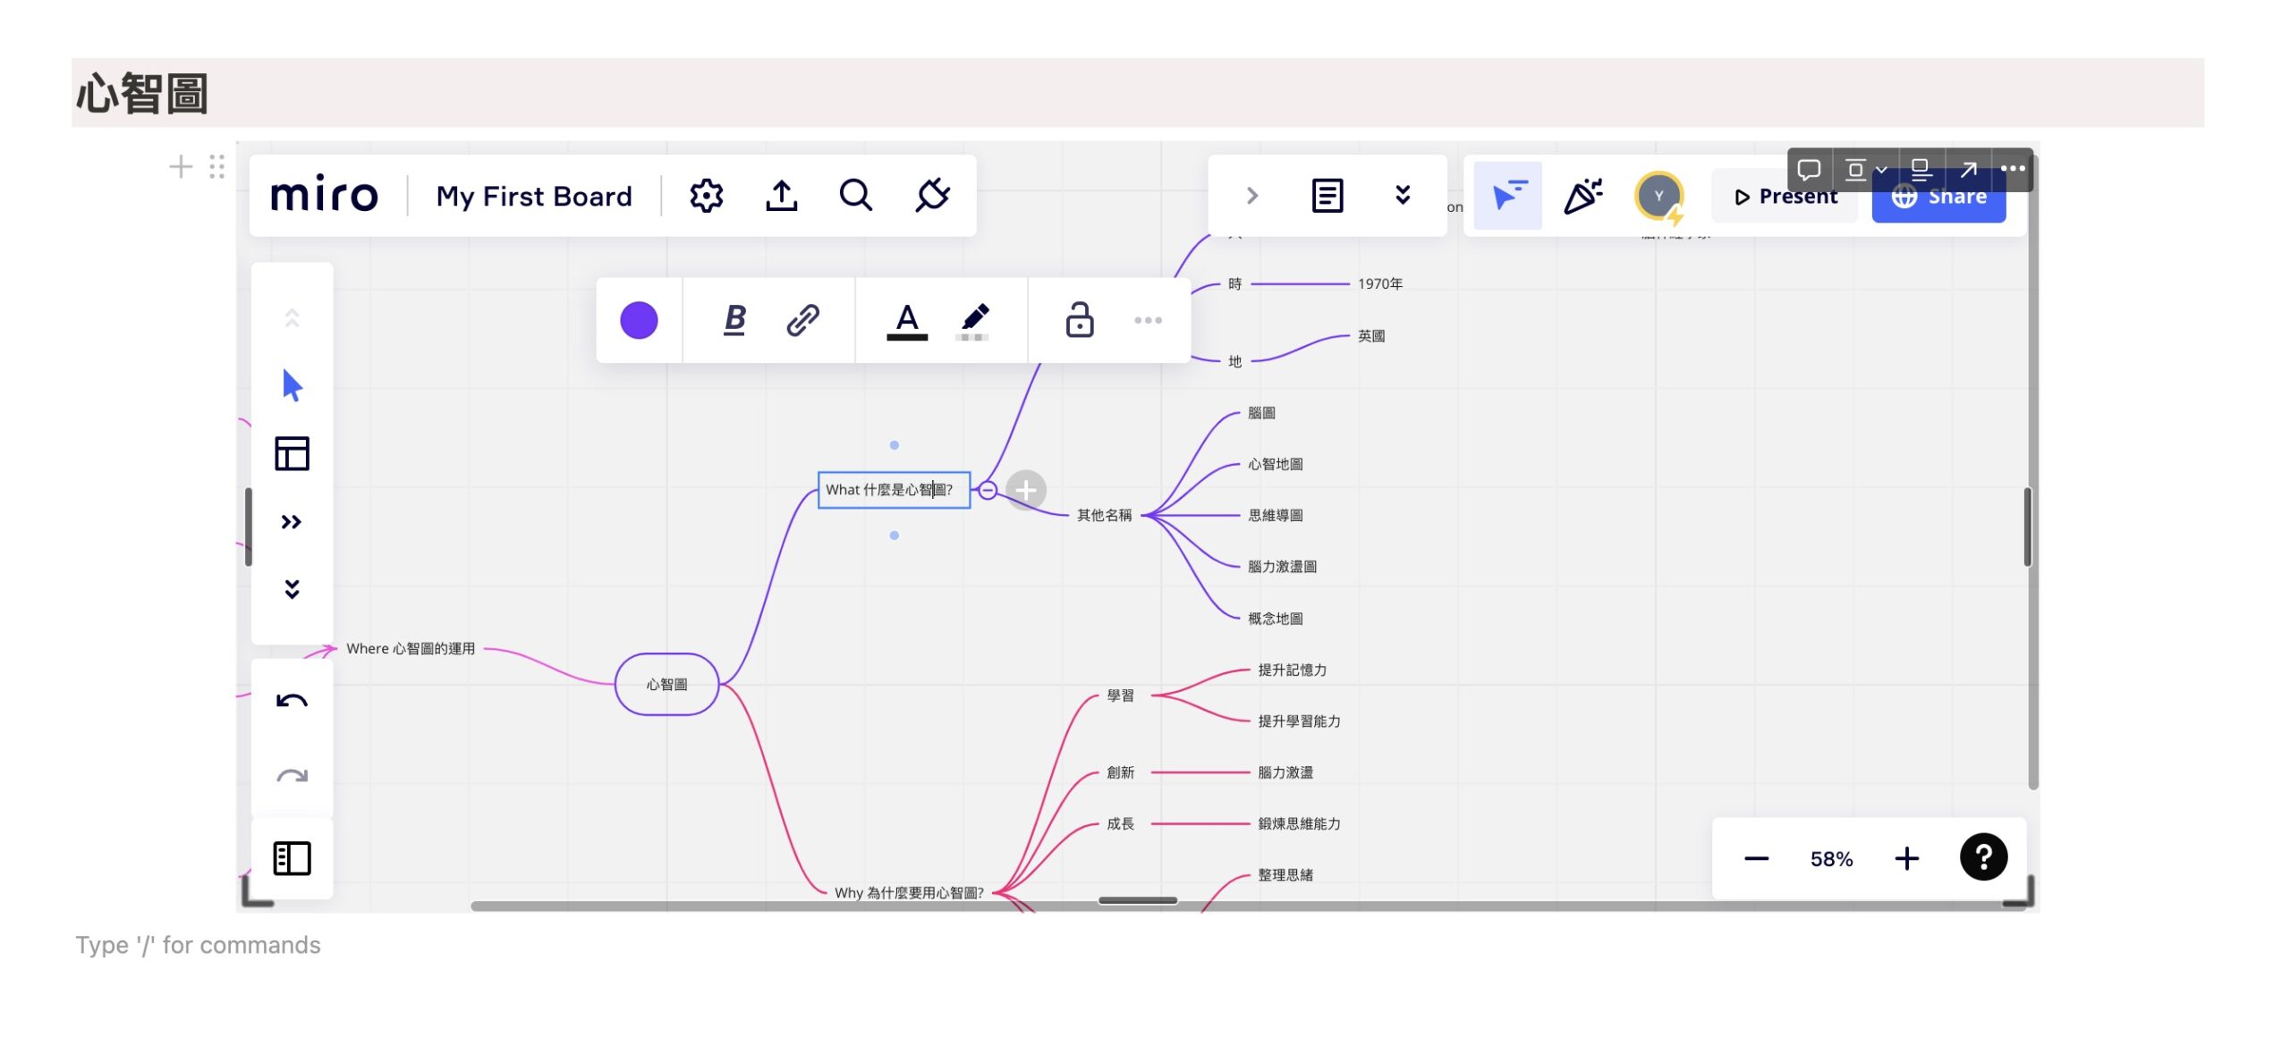This screenshot has height=1037, width=2290.
Task: Insert a link with the chain icon
Action: click(802, 320)
